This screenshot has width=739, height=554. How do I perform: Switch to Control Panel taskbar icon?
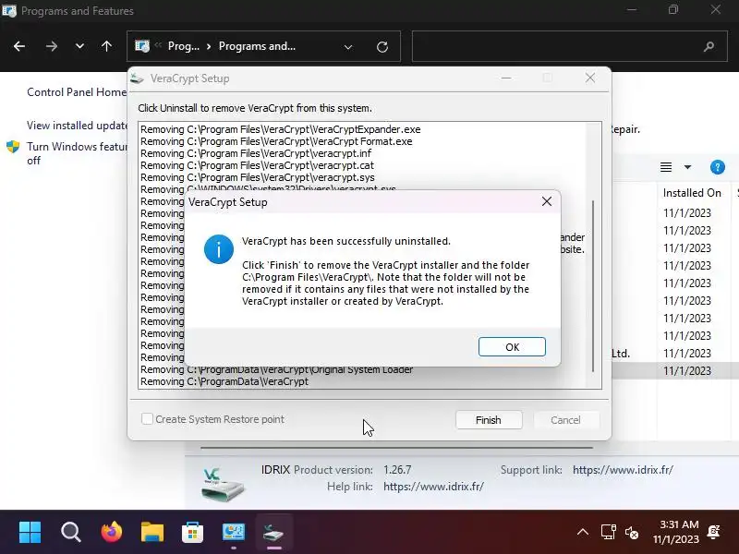click(x=234, y=533)
